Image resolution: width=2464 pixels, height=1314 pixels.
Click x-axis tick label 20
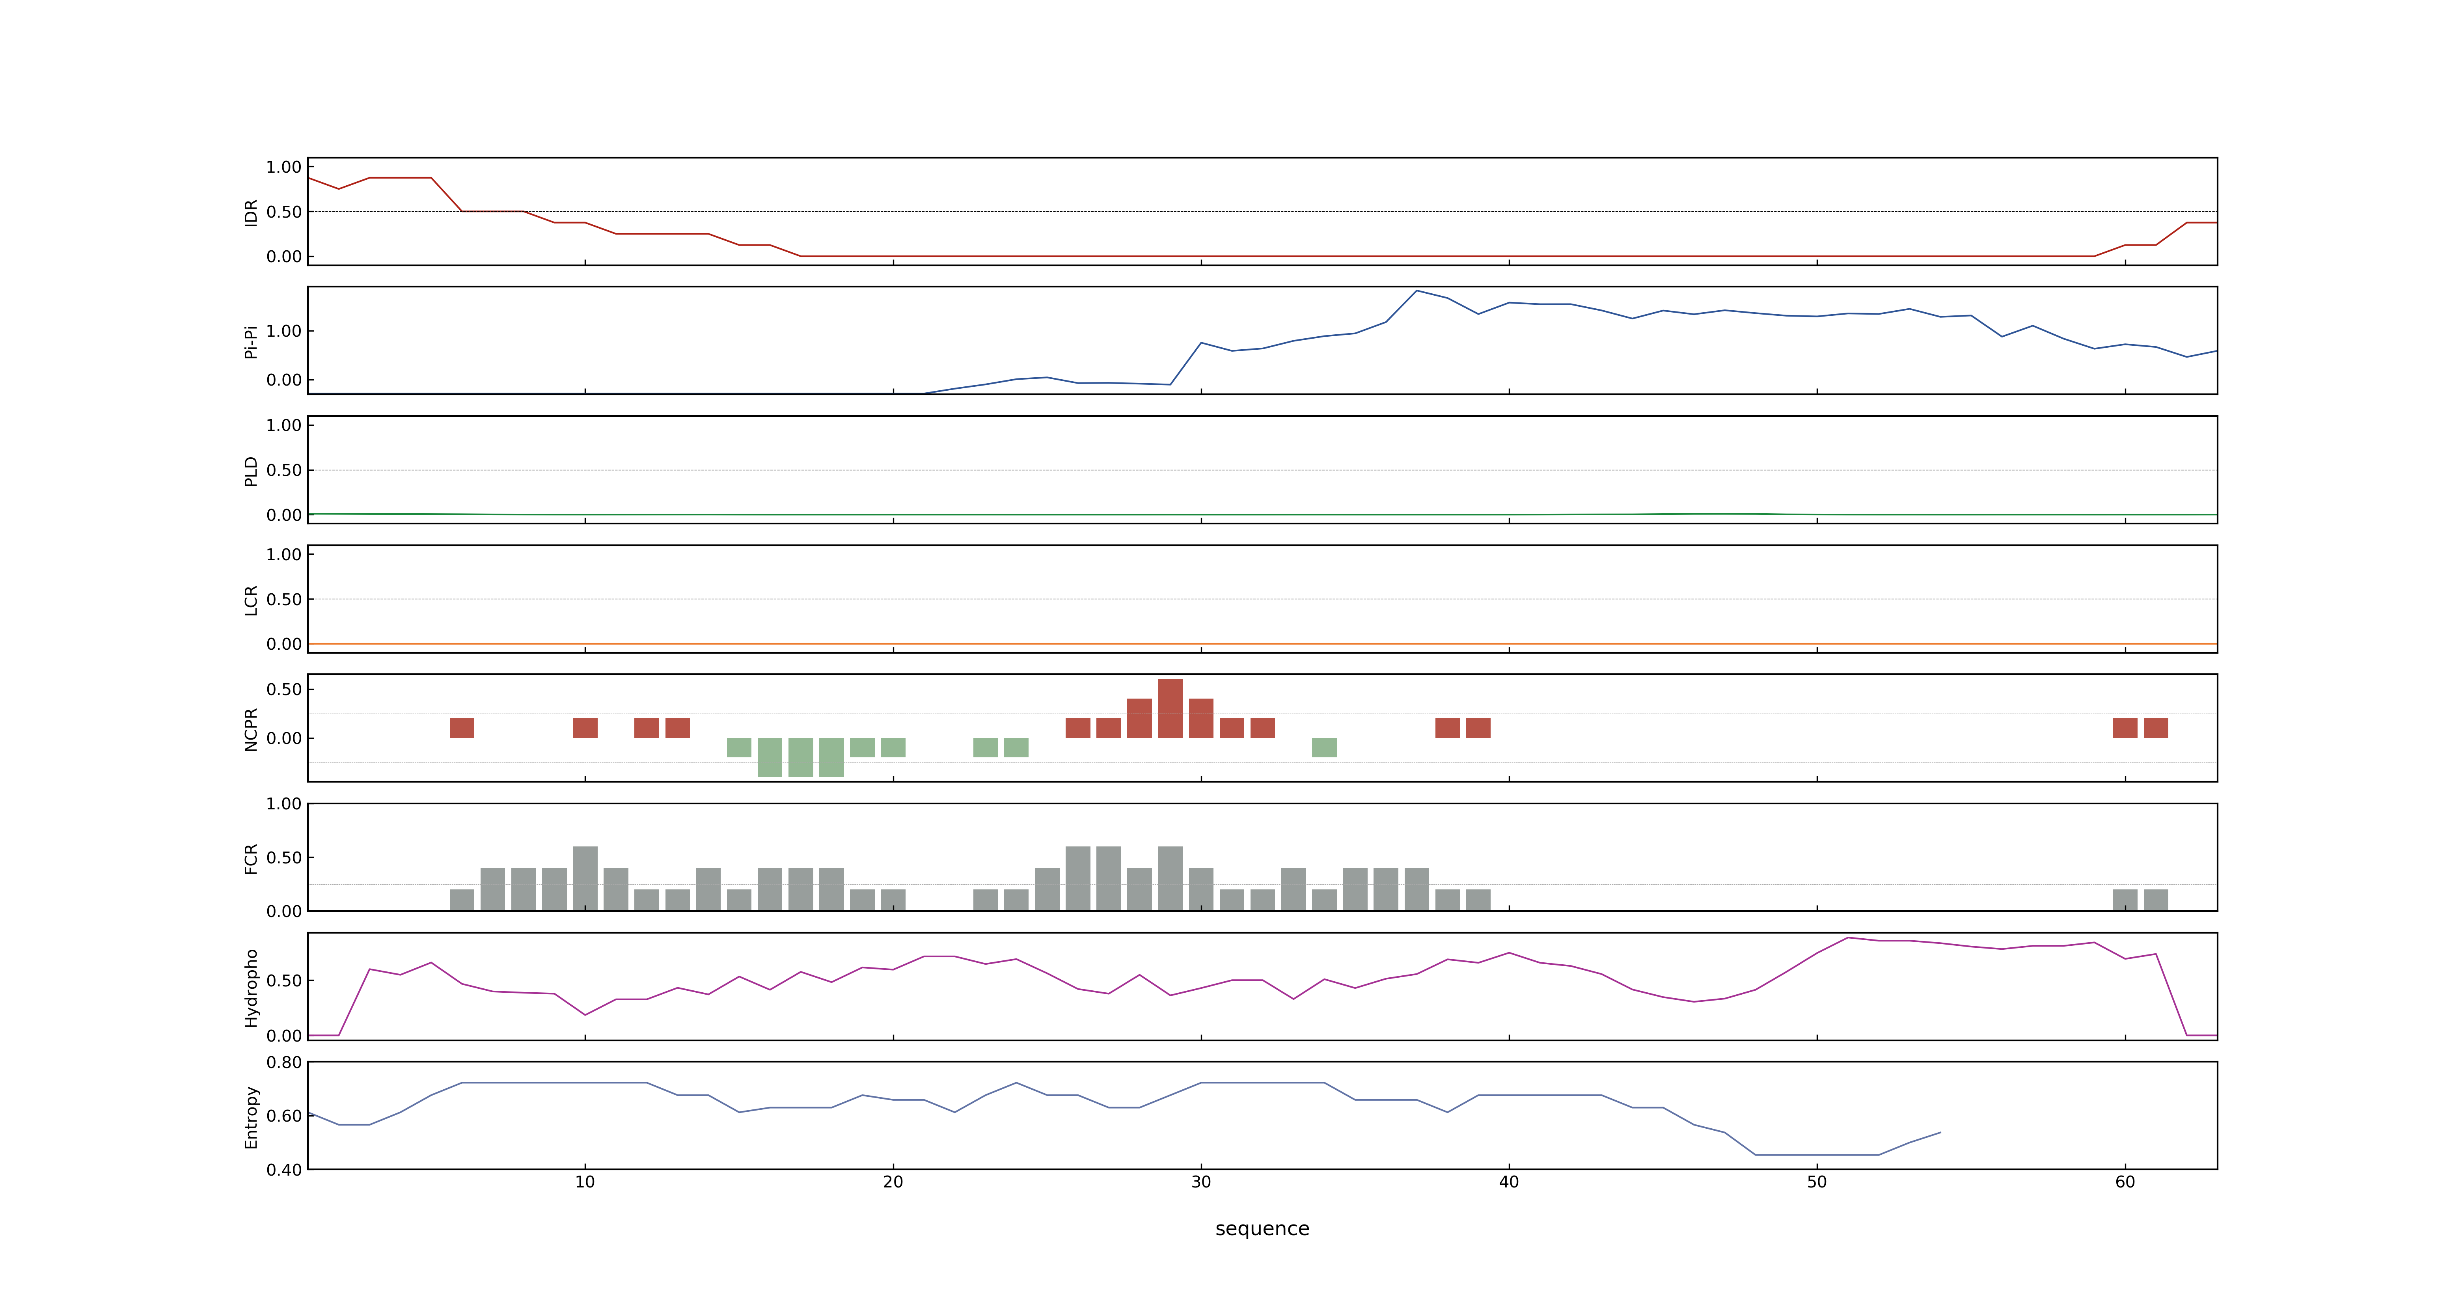pos(893,1182)
